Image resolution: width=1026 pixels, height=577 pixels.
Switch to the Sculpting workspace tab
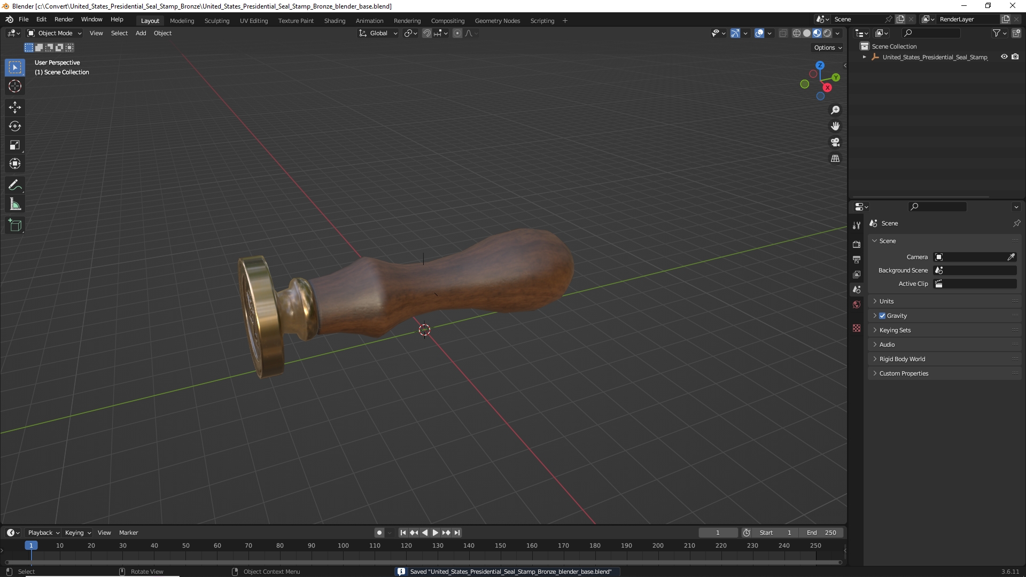pos(216,21)
